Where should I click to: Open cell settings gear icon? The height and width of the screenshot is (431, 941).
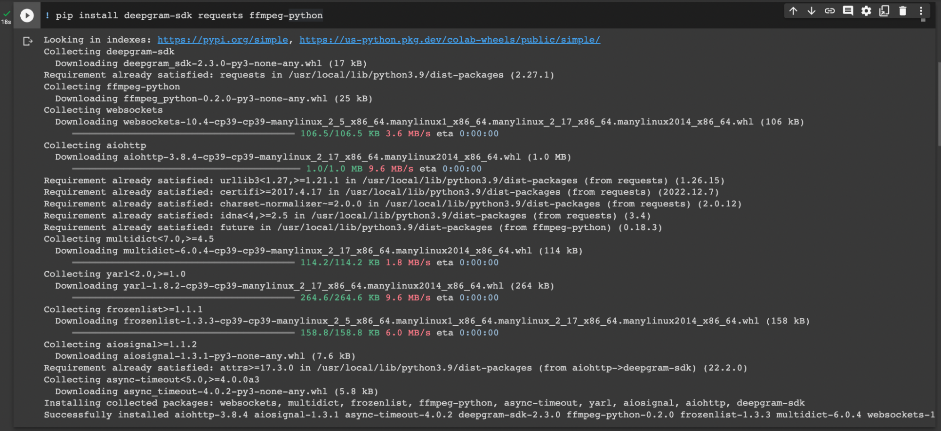(x=866, y=11)
